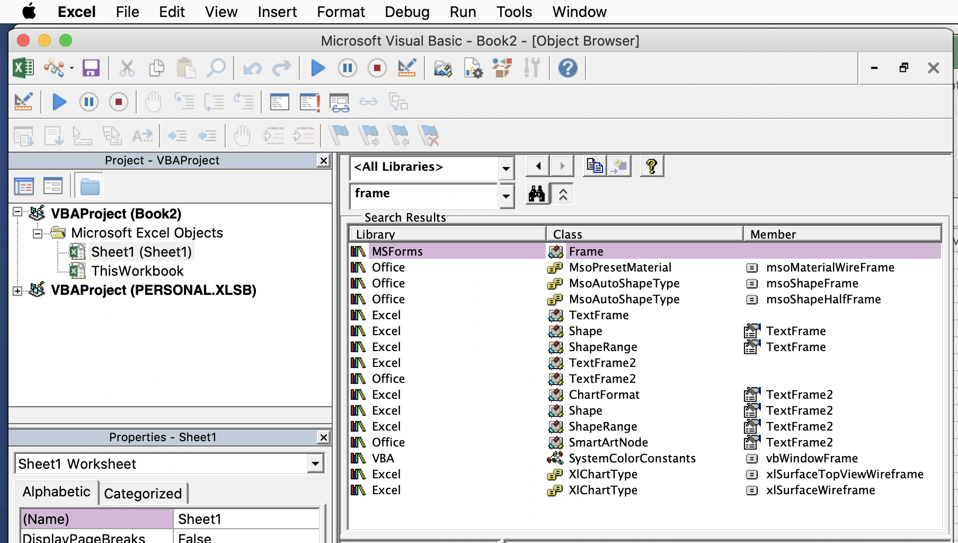Open the Watch Window icon

pos(339,102)
